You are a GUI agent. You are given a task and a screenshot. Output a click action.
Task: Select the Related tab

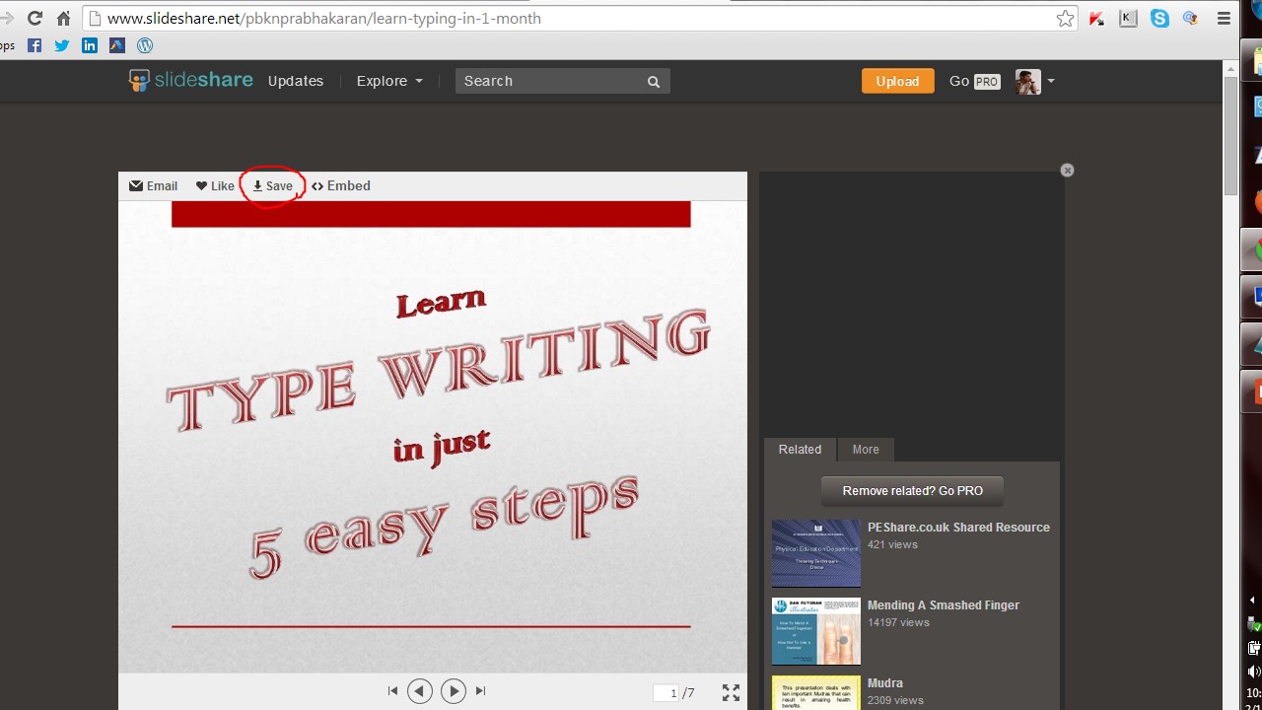800,450
